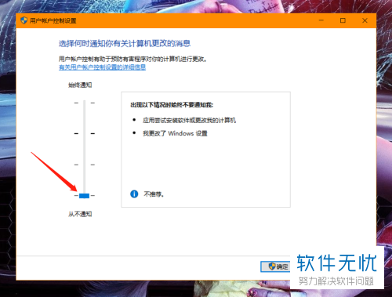Click the text 出现以下情况时始终不要通知我
Image resolution: width=392 pixels, height=297 pixels.
(x=172, y=105)
